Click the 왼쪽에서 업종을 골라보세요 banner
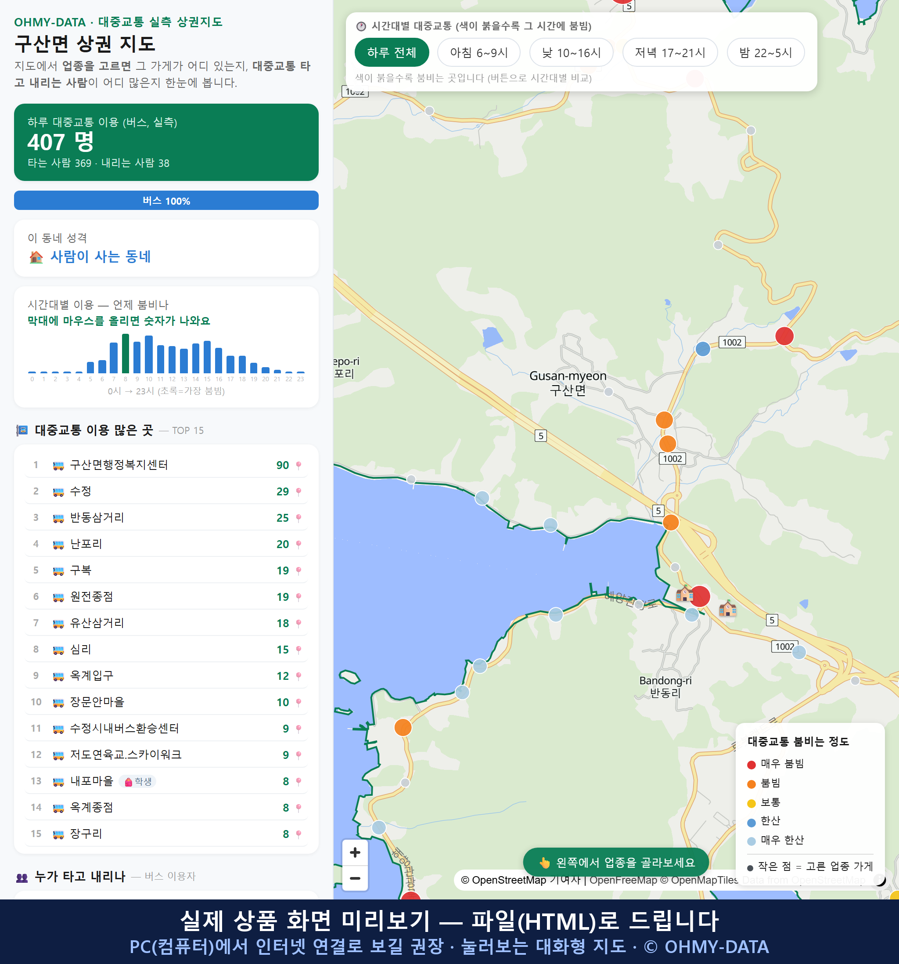 pyautogui.click(x=616, y=862)
